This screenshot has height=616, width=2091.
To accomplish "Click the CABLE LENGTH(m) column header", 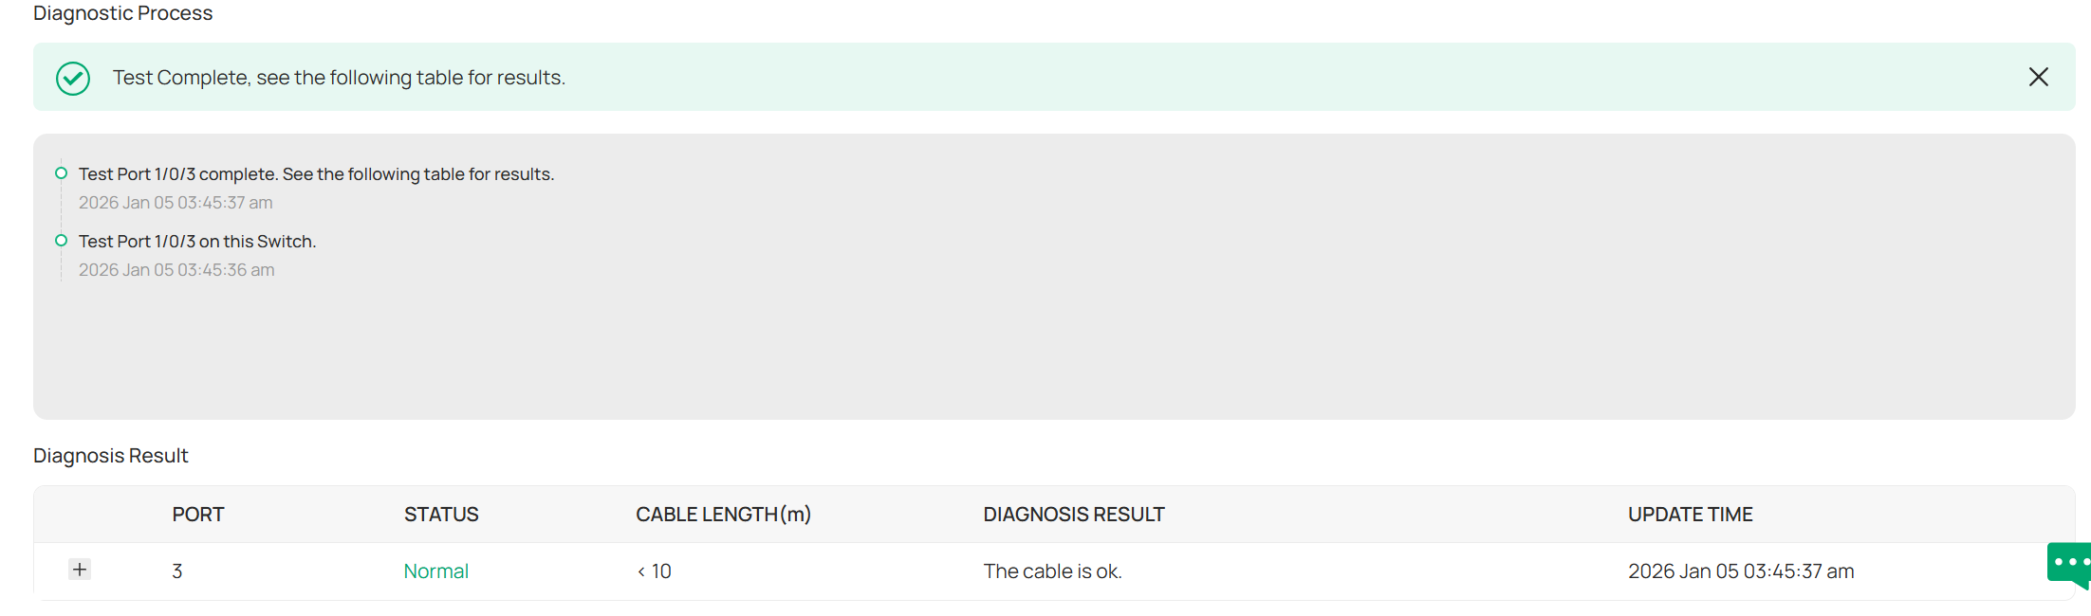I will click(x=723, y=514).
